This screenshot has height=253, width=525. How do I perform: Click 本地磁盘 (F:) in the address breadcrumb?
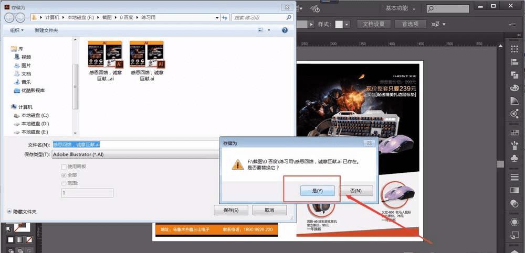click(81, 17)
